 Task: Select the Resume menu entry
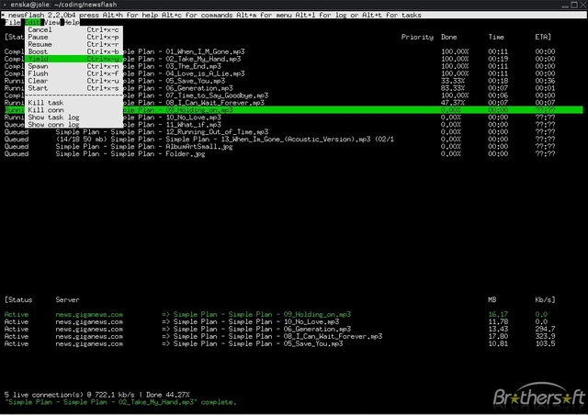(x=73, y=44)
